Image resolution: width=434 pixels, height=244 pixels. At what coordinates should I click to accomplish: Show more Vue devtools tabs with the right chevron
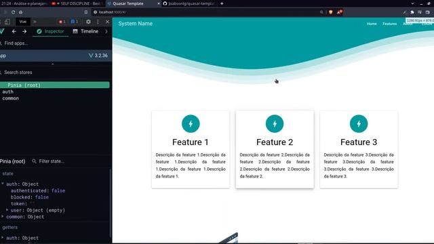pyautogui.click(x=106, y=32)
